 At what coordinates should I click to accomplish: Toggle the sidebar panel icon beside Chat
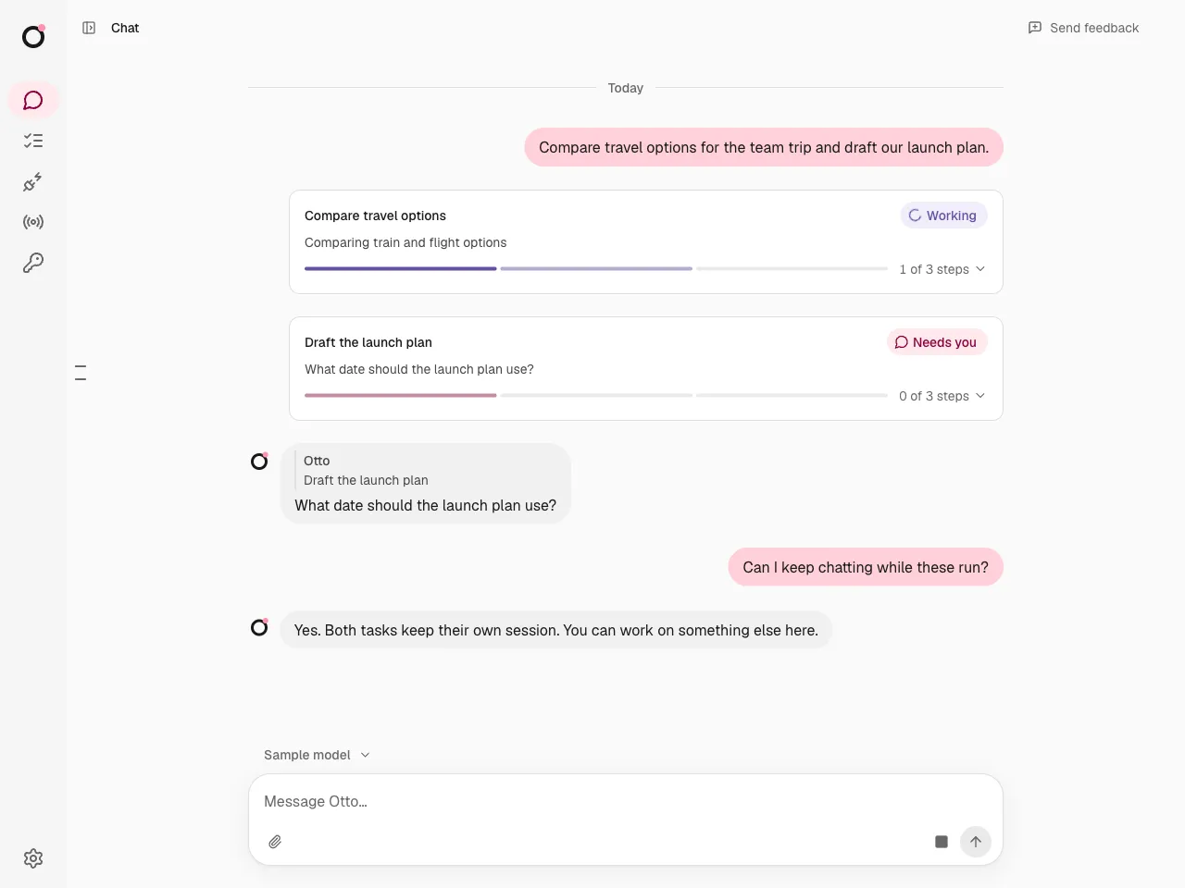pos(89,28)
